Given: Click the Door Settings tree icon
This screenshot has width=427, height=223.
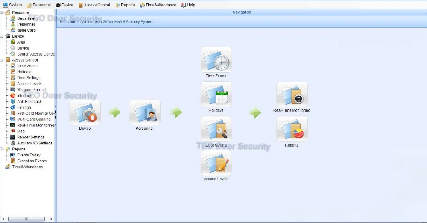Looking at the screenshot, I should [13, 78].
